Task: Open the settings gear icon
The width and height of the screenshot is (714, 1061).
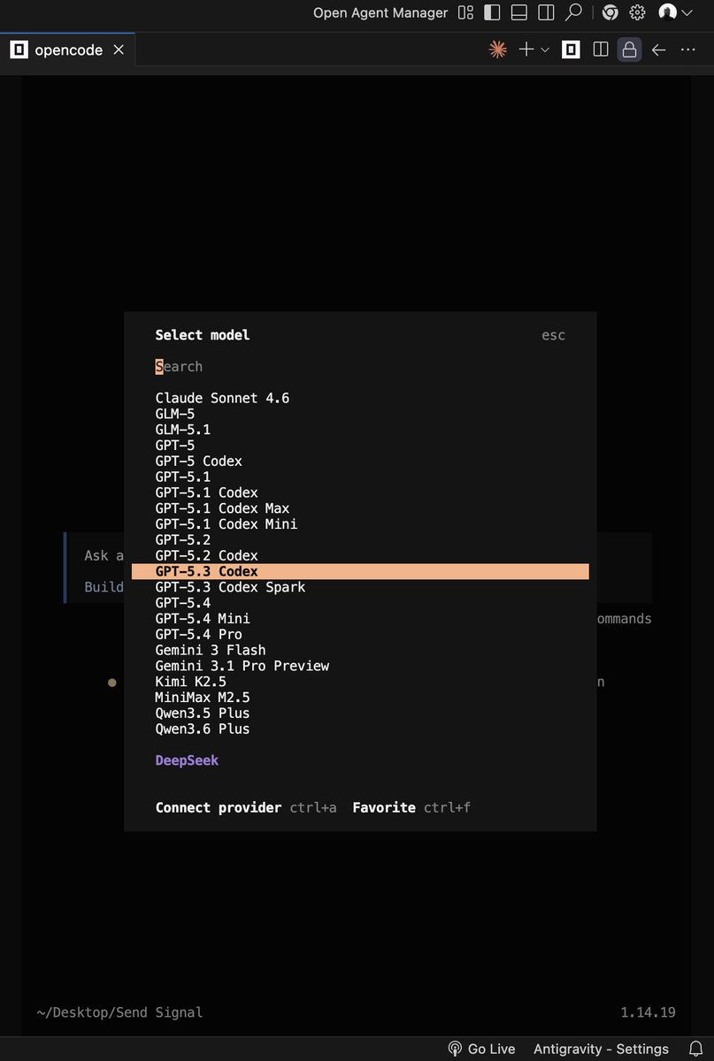Action: pyautogui.click(x=637, y=12)
